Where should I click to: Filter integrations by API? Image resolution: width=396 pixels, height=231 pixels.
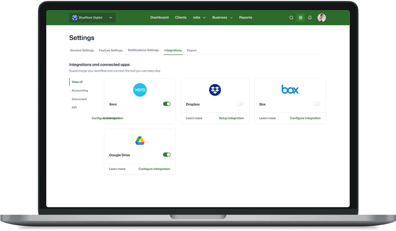(x=74, y=107)
